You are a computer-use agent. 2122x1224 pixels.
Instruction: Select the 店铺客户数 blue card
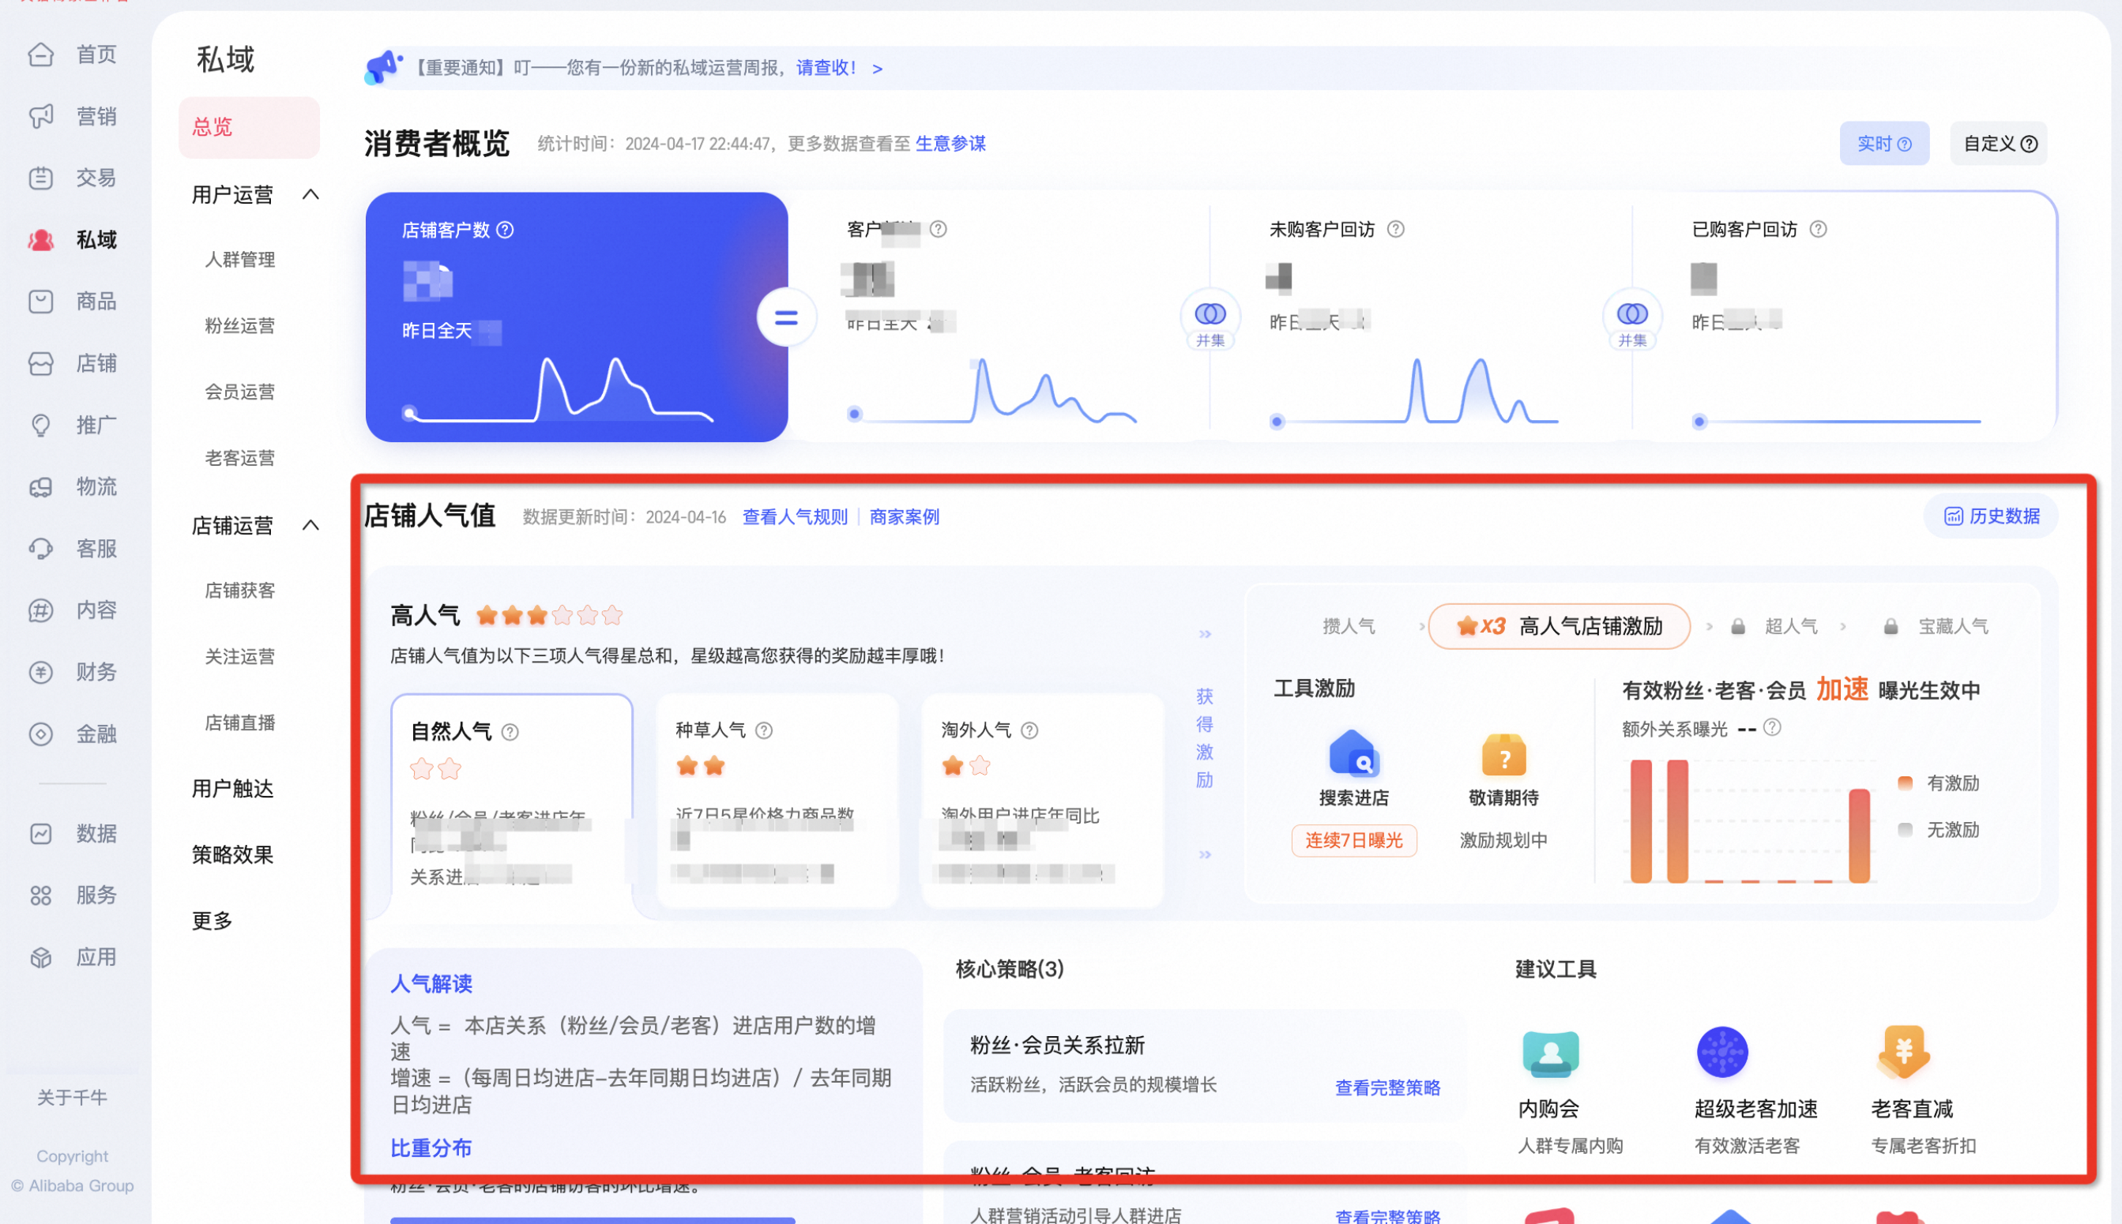pos(577,317)
